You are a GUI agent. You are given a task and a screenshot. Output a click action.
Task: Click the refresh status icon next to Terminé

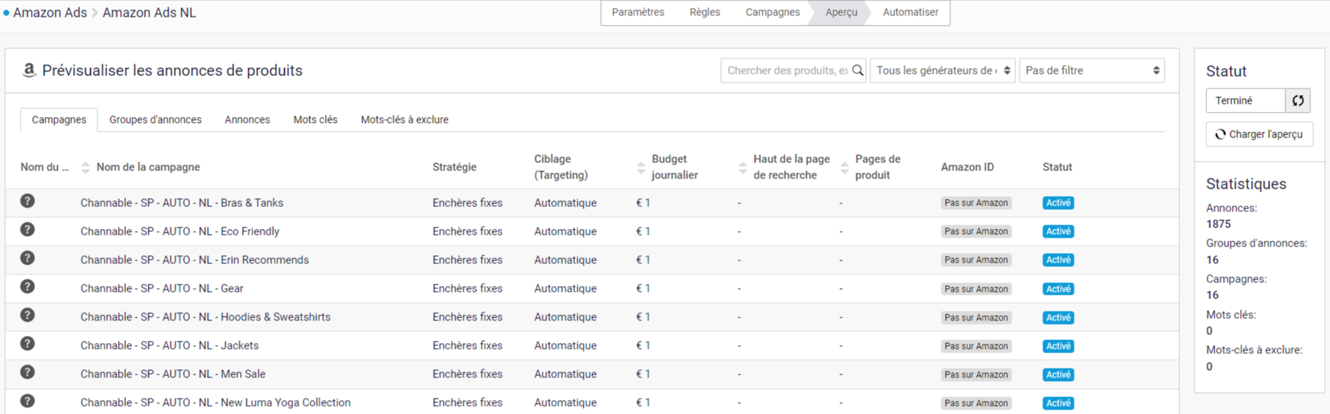tap(1298, 101)
